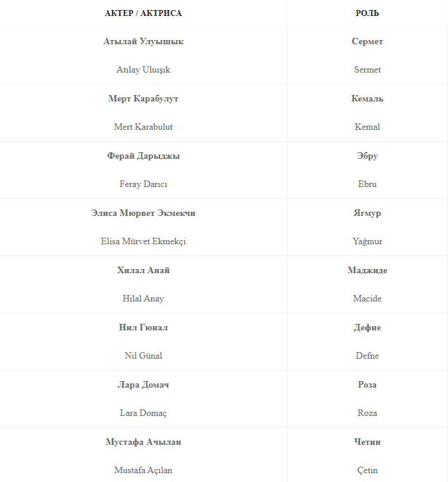
Task: Click actor name Атылай Улуышык
Action: coord(143,41)
